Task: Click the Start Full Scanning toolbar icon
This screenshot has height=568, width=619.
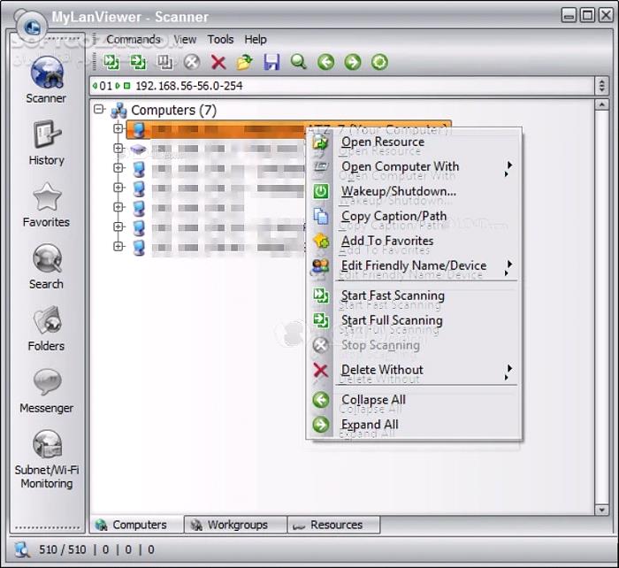Action: pos(138,62)
